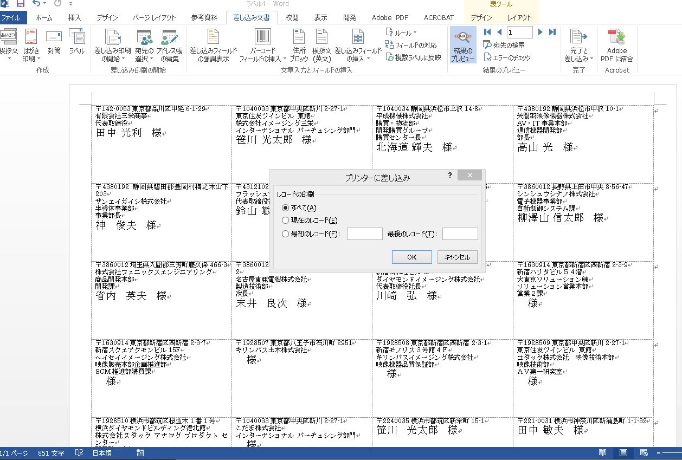Switch to print layout view in status bar

point(623,453)
